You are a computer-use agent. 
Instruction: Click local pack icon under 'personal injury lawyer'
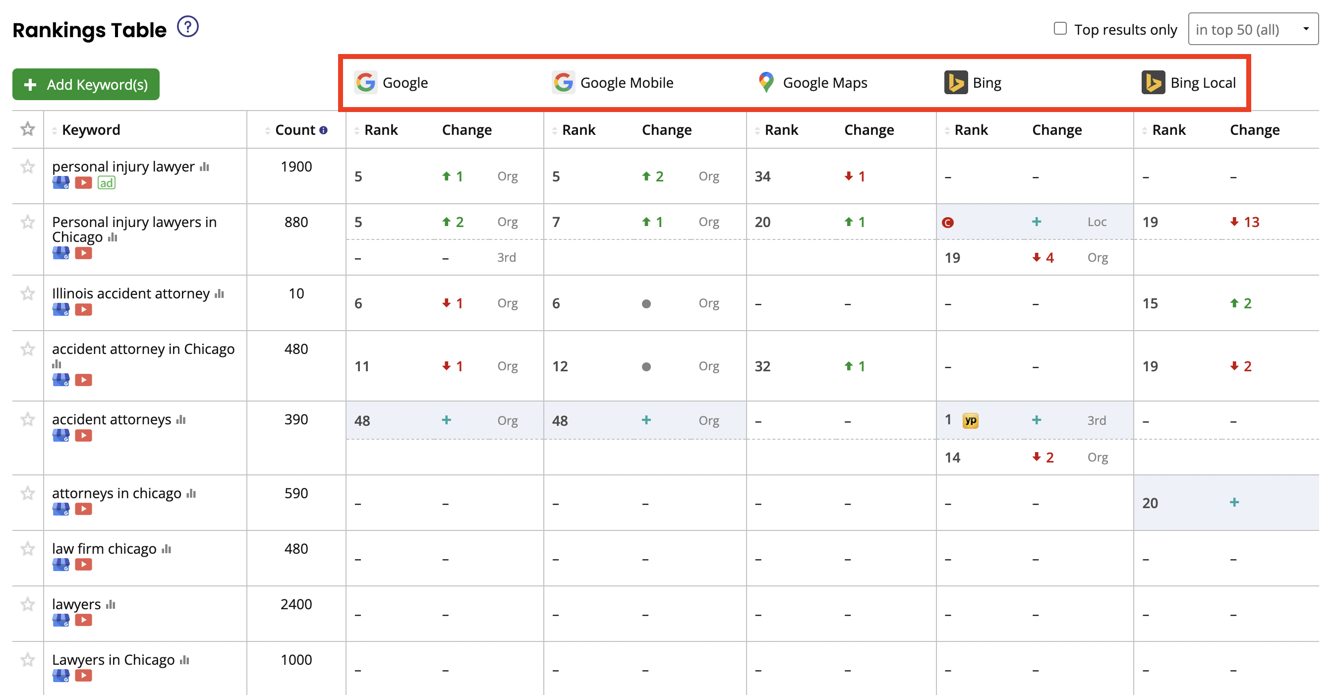point(61,183)
